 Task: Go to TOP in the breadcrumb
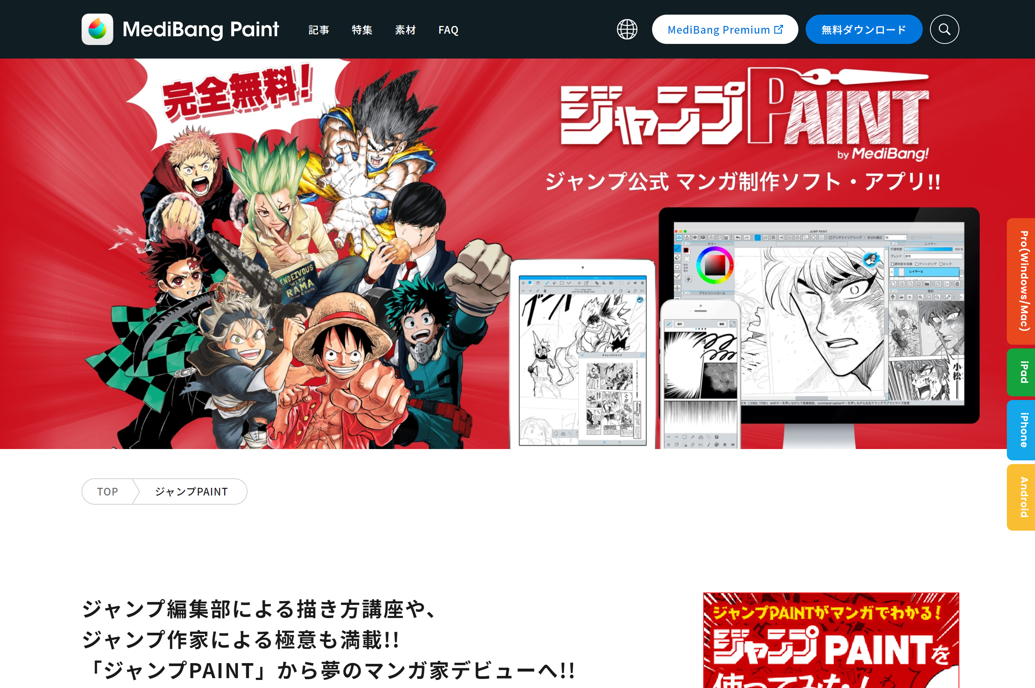point(108,491)
